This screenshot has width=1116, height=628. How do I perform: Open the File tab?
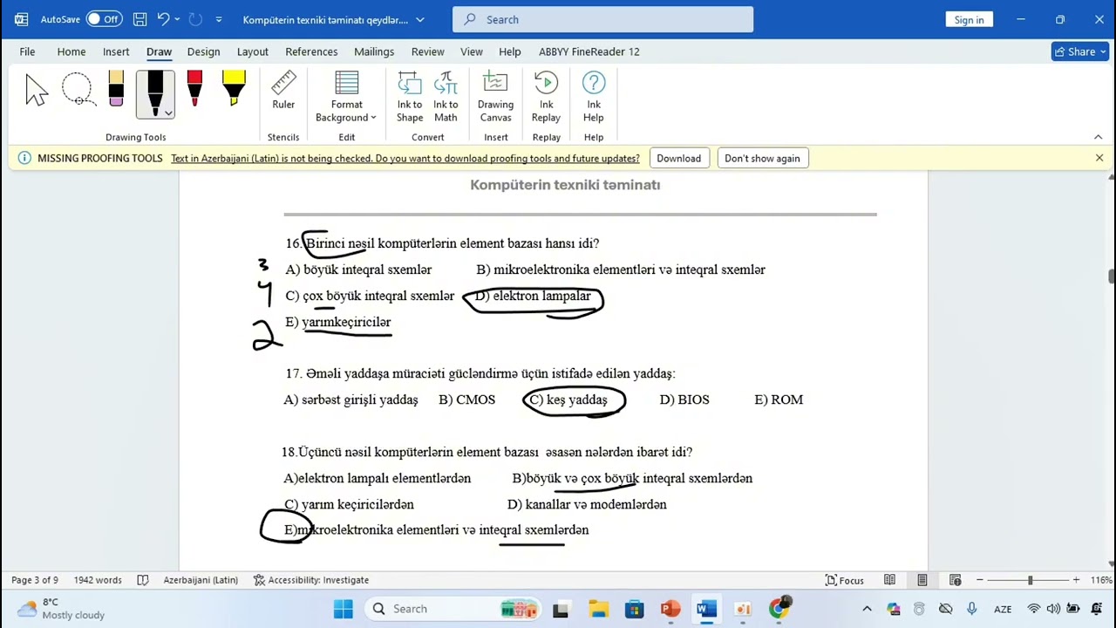[27, 51]
